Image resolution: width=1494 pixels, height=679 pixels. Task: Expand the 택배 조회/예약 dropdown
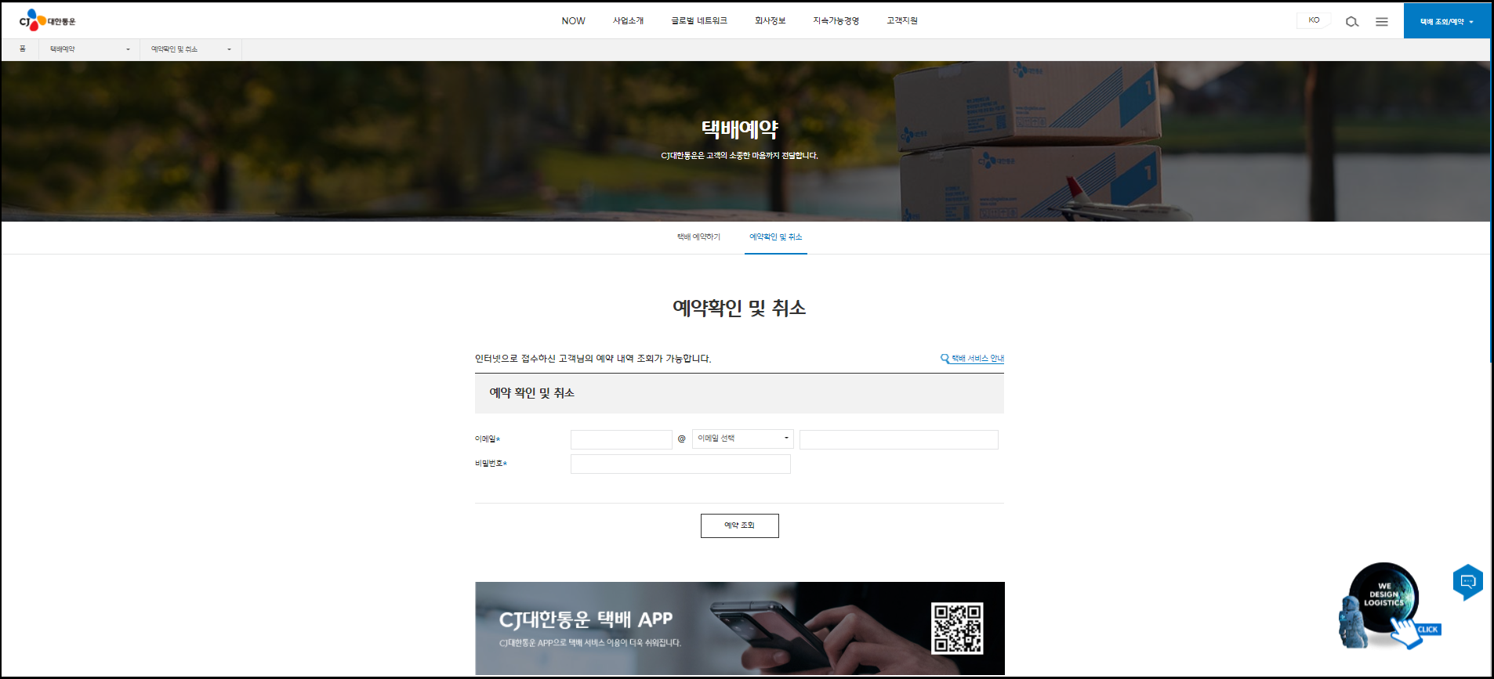pyautogui.click(x=1446, y=21)
